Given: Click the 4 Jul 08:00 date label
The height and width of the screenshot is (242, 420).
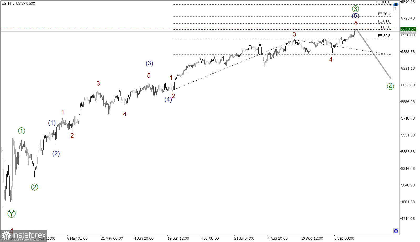Looking at the screenshot, I should (x=210, y=238).
